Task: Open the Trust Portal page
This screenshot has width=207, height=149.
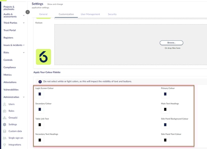Action: (10, 30)
